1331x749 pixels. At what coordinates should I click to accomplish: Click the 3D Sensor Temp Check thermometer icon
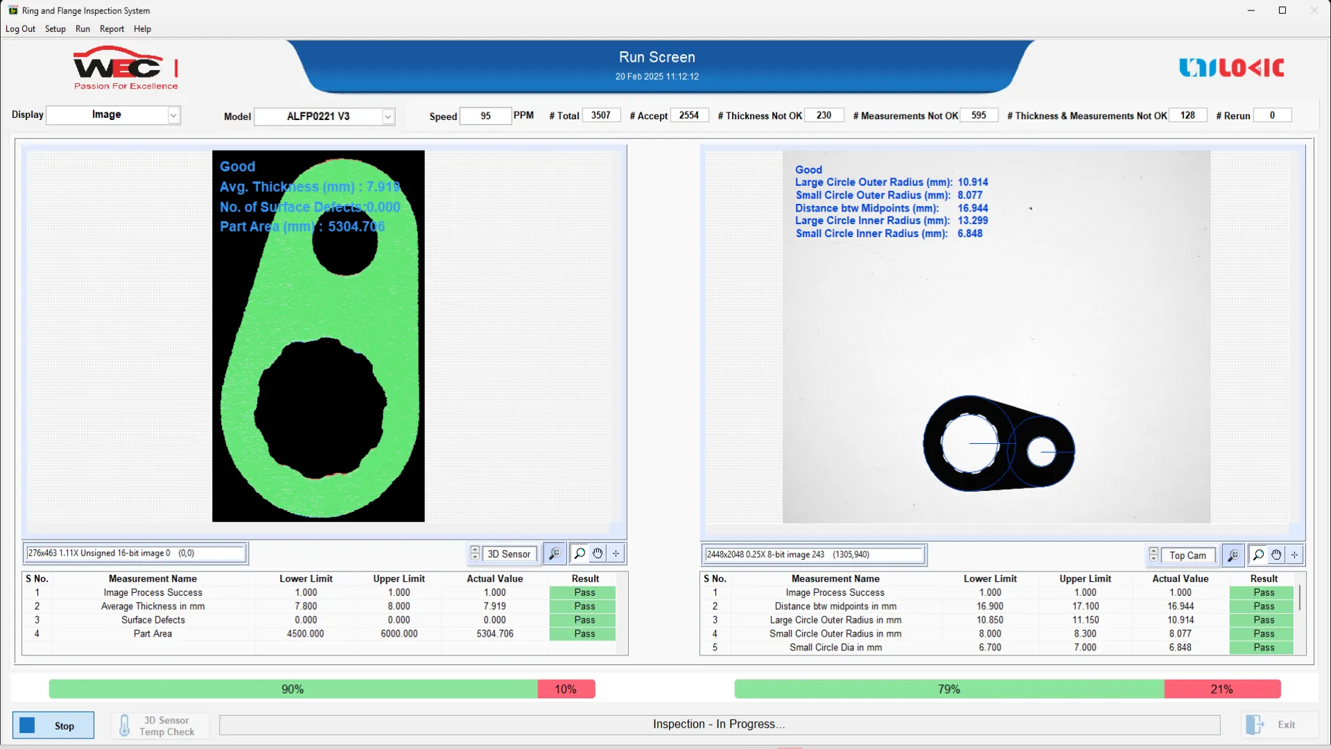tap(125, 725)
